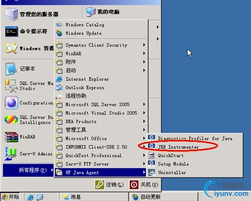Launch the Serv-U Administrator FTP icon

point(11,154)
